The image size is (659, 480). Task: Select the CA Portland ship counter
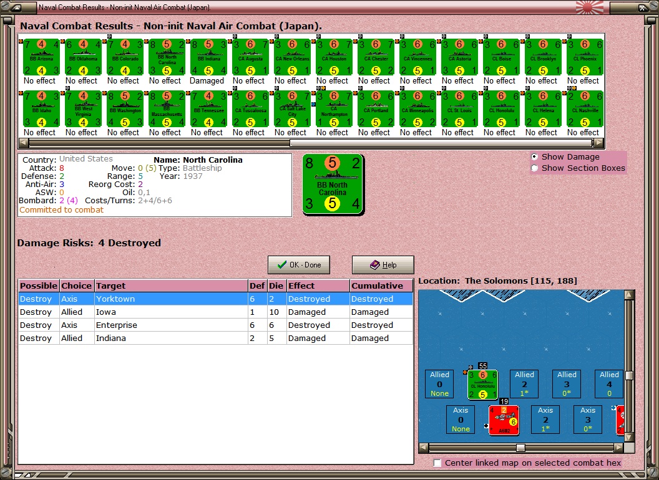pyautogui.click(x=376, y=109)
